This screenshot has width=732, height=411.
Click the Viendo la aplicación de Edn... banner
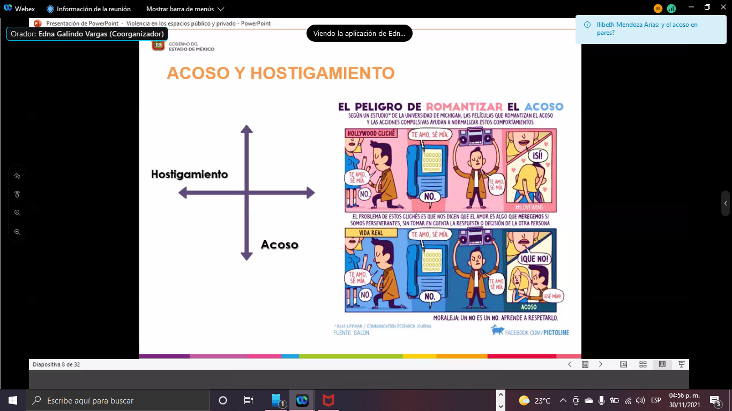(360, 33)
